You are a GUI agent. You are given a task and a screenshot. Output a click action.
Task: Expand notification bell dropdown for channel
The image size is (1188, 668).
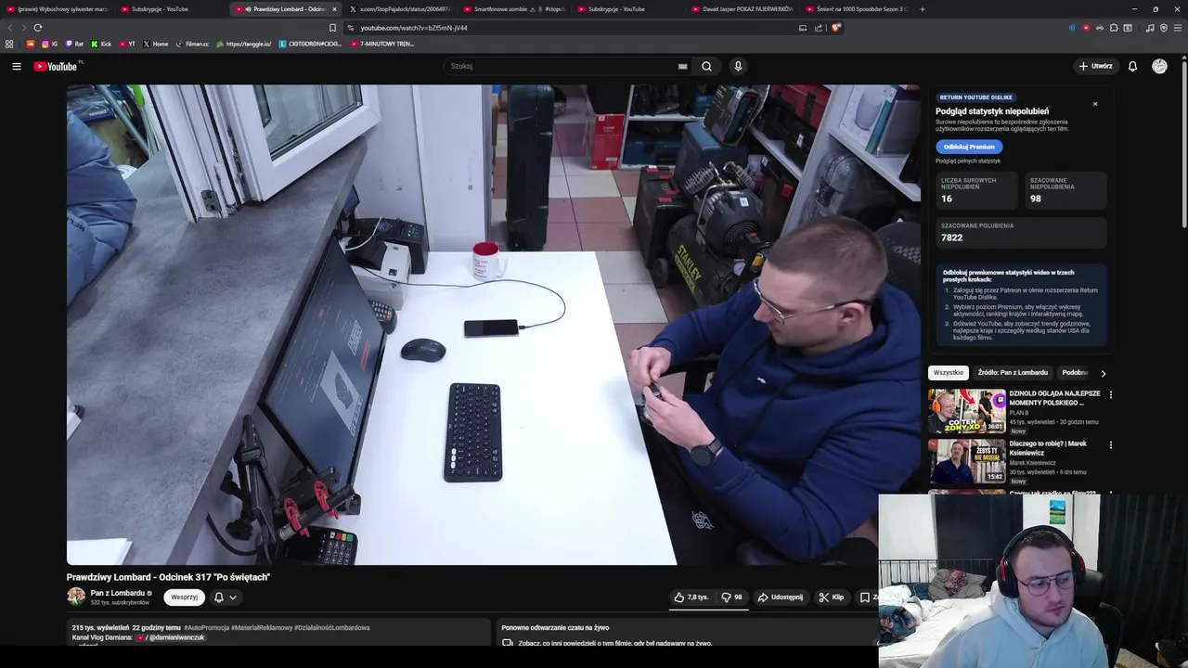(225, 597)
